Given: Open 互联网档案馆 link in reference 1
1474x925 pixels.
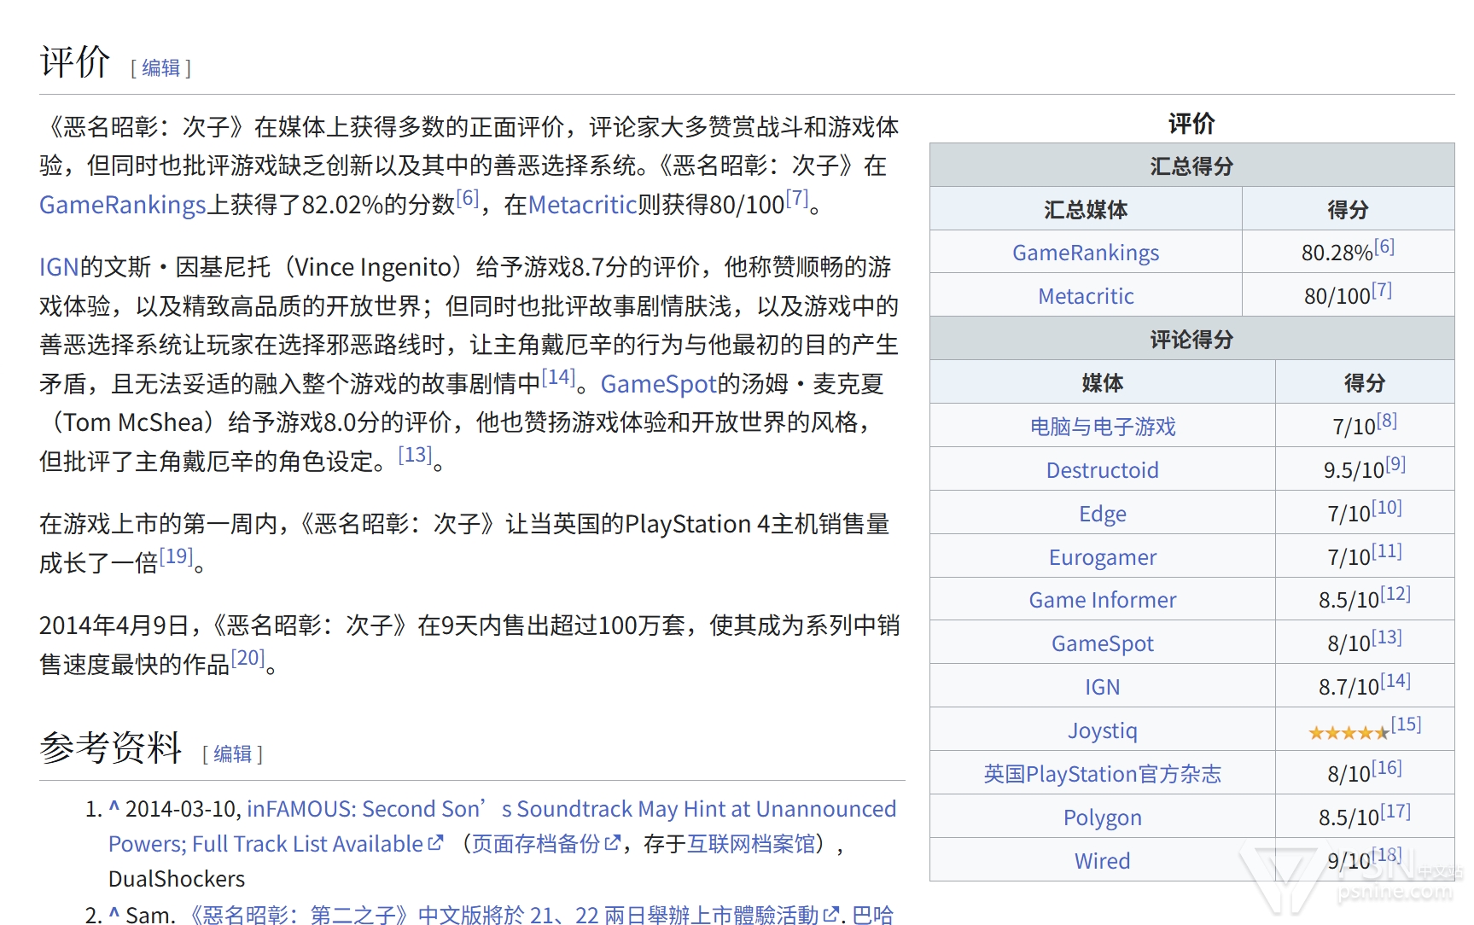Looking at the screenshot, I should pos(751,844).
